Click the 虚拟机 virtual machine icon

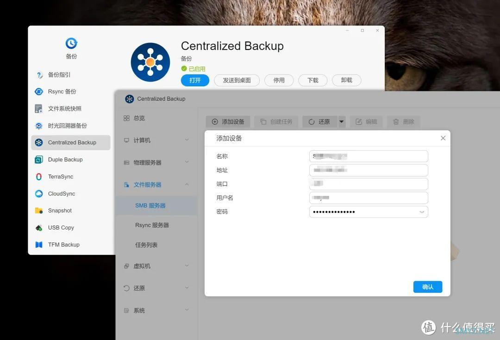(x=126, y=266)
